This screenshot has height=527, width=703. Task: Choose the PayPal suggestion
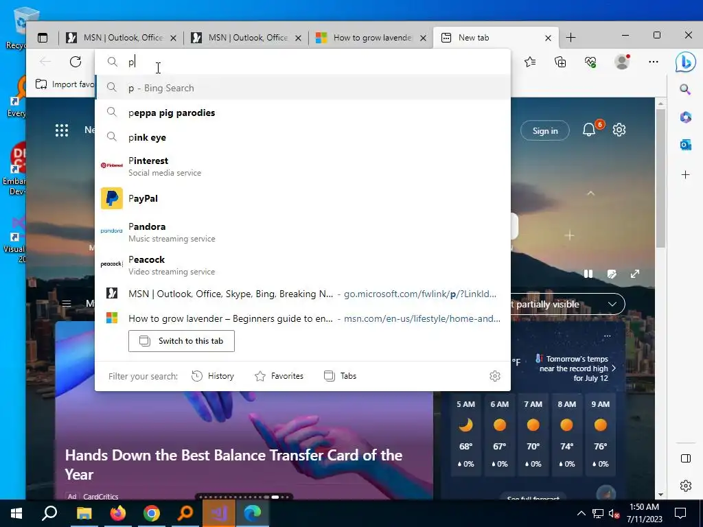(x=303, y=198)
